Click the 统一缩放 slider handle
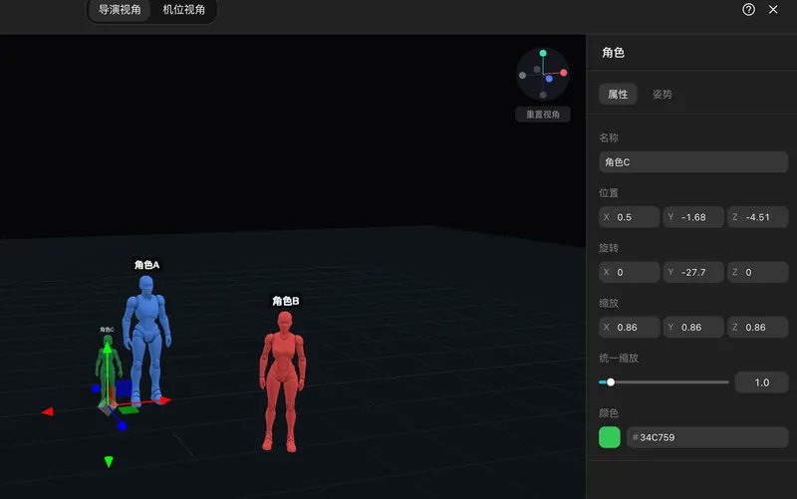 click(x=611, y=382)
